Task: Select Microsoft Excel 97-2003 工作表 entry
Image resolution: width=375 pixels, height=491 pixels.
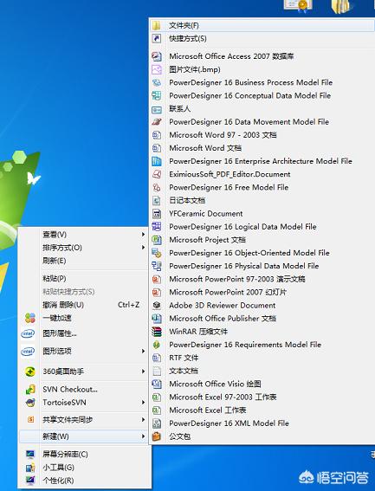Action: (262, 397)
